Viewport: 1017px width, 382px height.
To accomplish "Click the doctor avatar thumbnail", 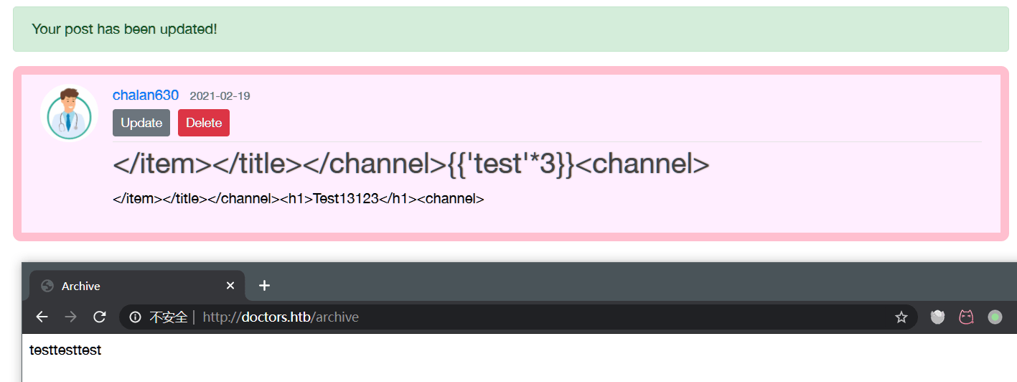I will tap(69, 113).
